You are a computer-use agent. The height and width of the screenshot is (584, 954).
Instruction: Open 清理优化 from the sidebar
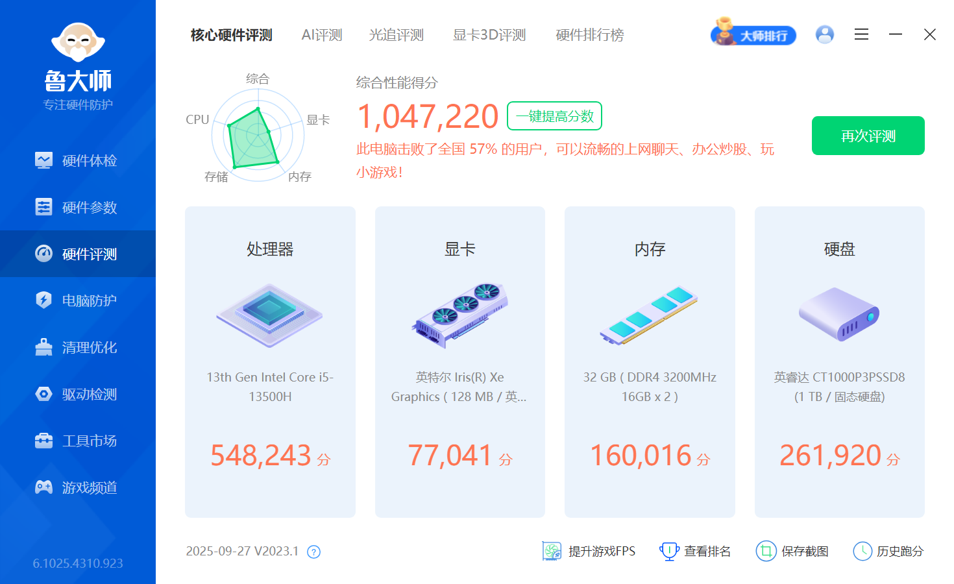[78, 347]
